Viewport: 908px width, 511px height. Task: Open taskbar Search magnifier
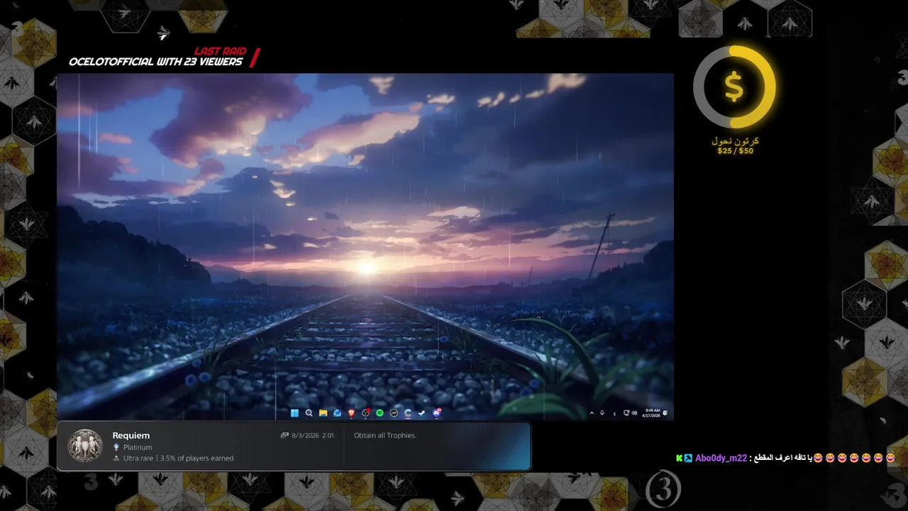click(309, 412)
